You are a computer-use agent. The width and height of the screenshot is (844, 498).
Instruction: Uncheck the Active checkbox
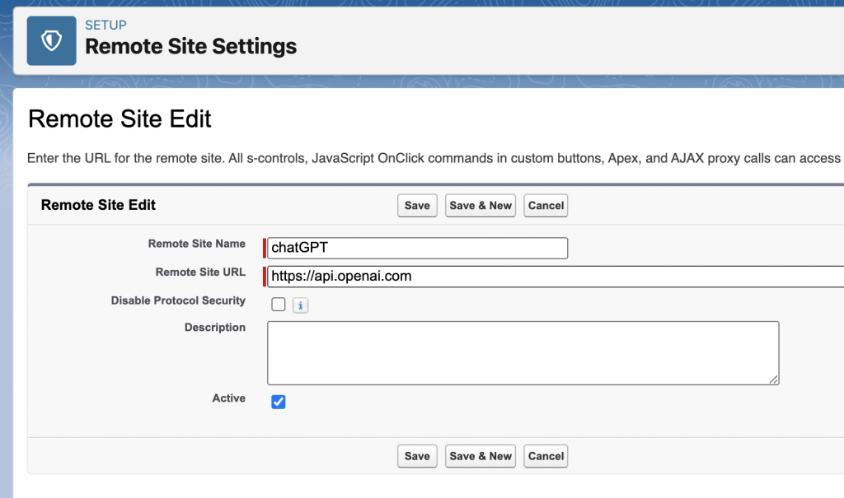(279, 402)
